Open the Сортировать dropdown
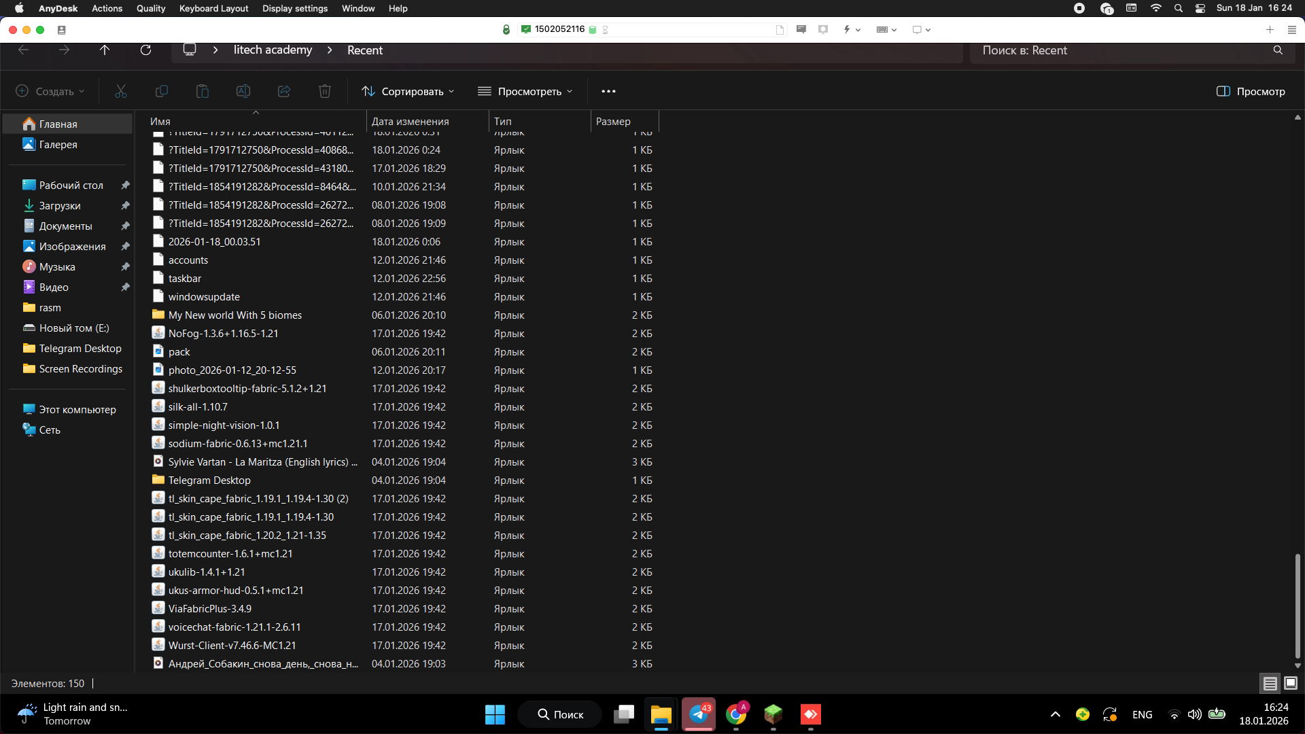1305x734 pixels. pos(408,91)
